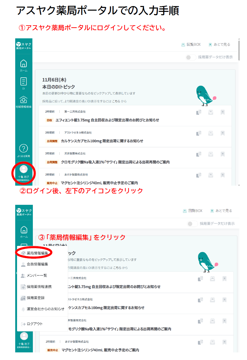Viewport: 247px width, 360px height.
Task: Select 会員情報編集 in the user menu
Action: [x=37, y=264]
